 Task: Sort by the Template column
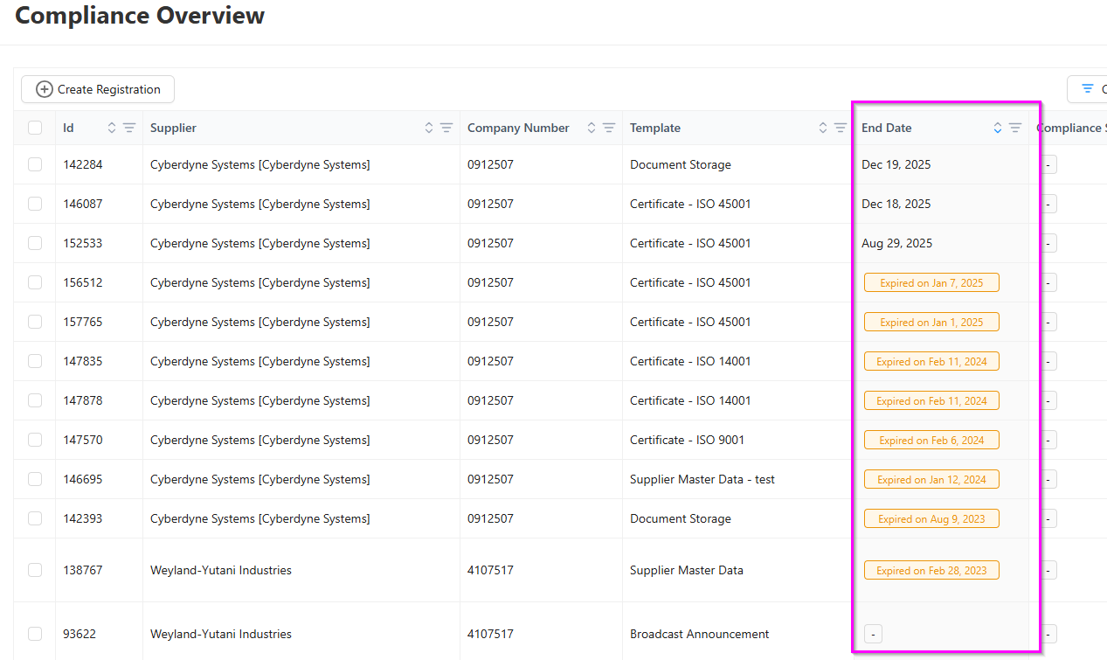823,128
